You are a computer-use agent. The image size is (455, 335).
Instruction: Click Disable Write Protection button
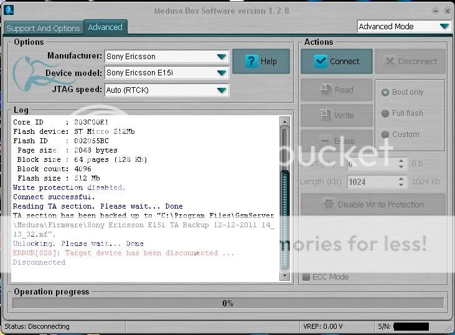tap(373, 204)
